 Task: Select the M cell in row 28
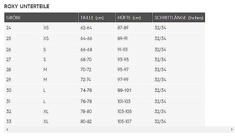pos(60,70)
